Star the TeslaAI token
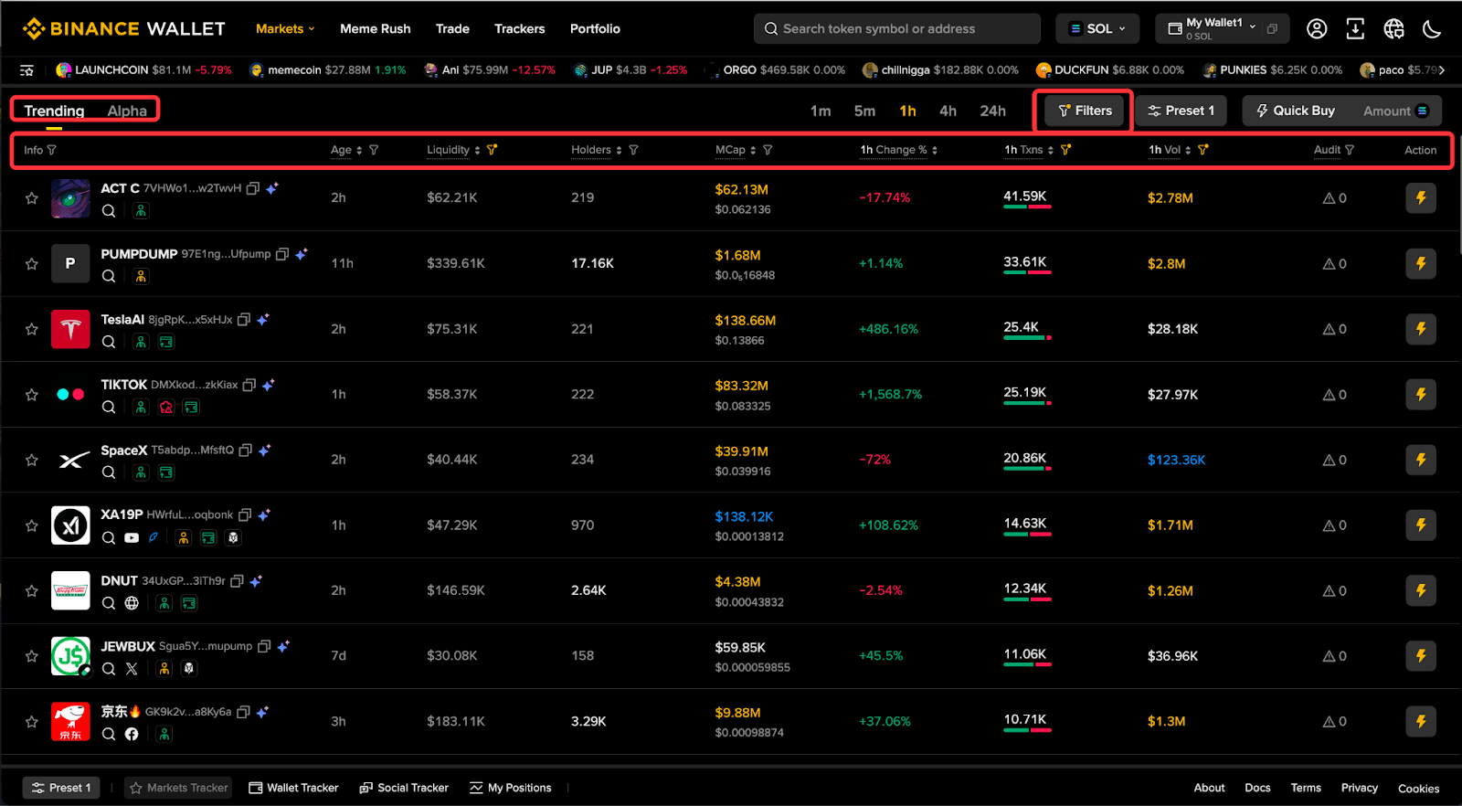Screen dimensions: 1462x806 point(32,329)
